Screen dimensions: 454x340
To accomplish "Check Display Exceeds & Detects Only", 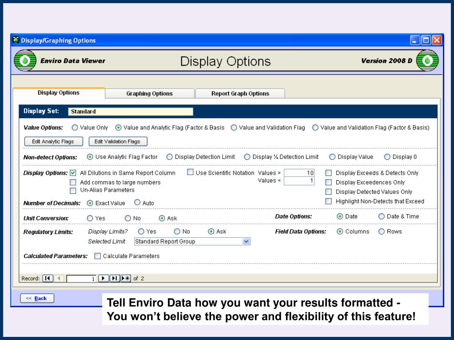I will click(x=329, y=173).
